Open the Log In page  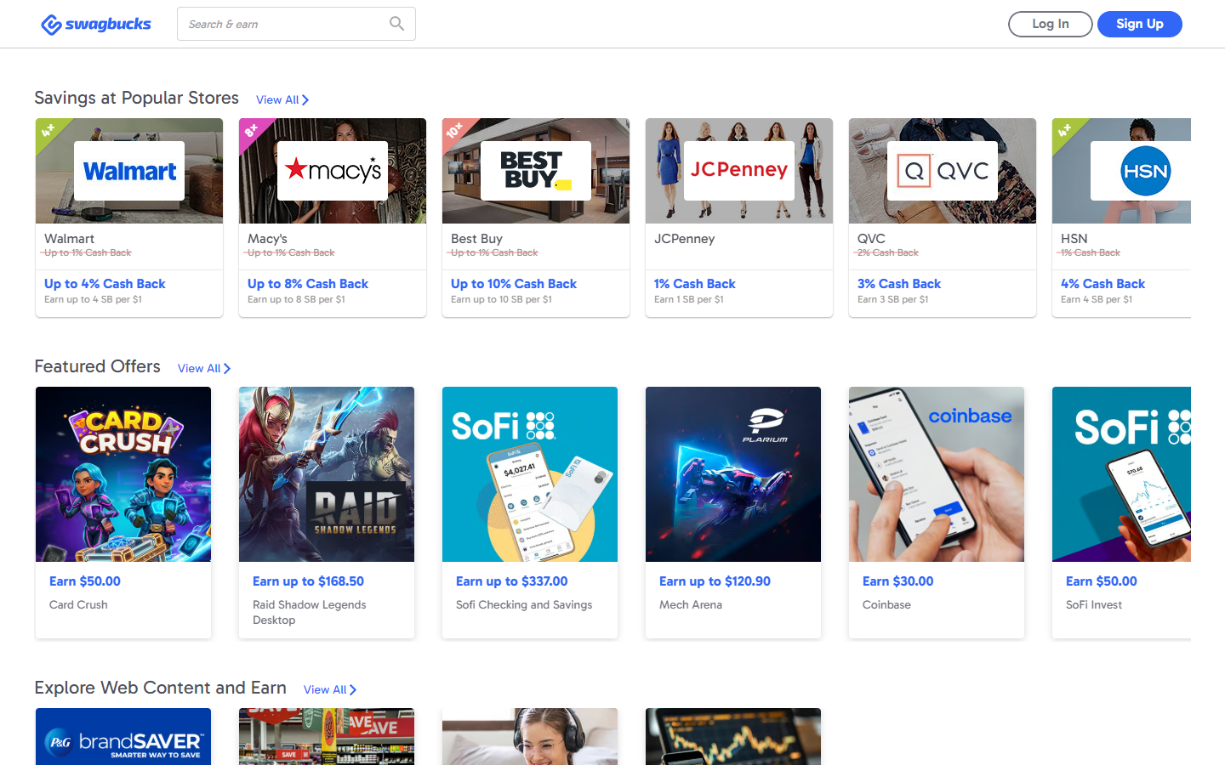[x=1051, y=24]
